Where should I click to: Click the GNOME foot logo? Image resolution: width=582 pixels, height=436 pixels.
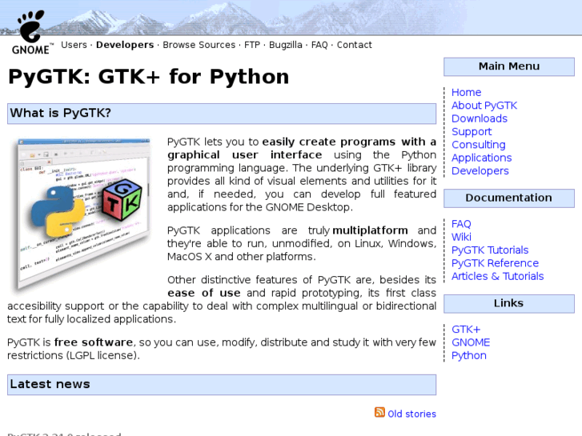(x=31, y=33)
